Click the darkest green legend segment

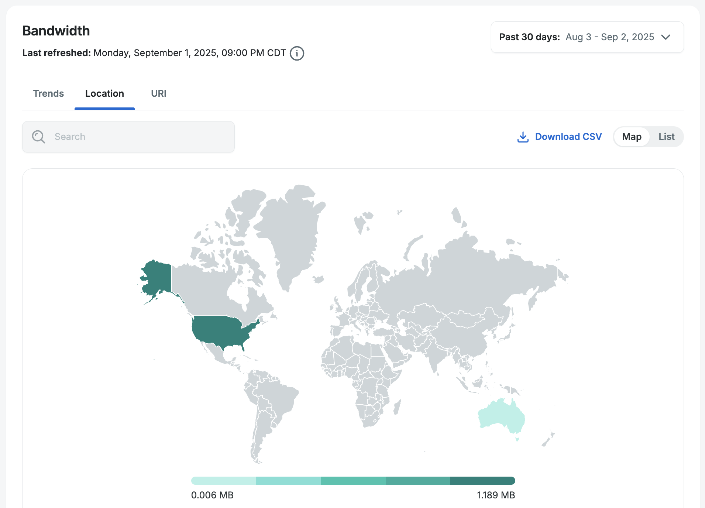[482, 481]
